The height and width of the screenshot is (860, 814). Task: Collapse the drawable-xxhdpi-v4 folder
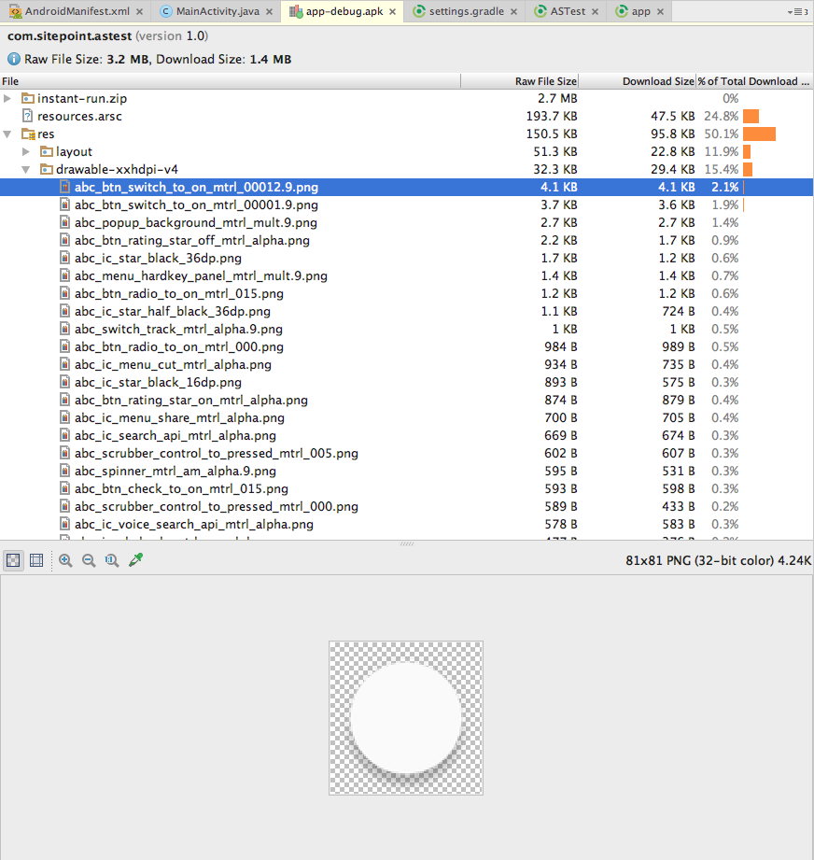click(x=26, y=169)
